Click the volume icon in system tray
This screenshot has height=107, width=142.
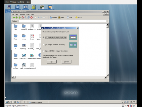tap(125, 102)
